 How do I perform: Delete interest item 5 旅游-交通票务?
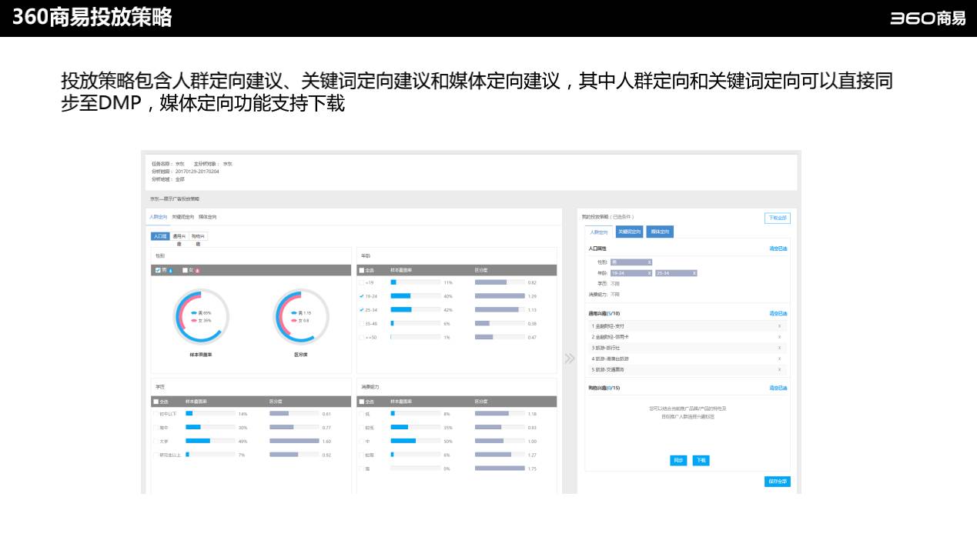click(x=779, y=369)
